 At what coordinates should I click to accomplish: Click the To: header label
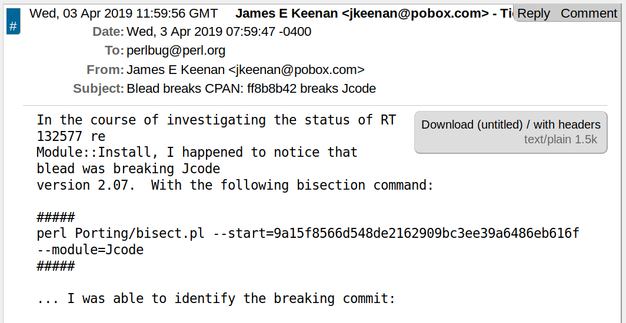114,51
